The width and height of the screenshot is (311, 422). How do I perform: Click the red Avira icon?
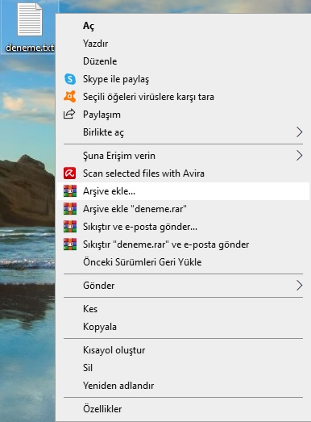(70, 173)
